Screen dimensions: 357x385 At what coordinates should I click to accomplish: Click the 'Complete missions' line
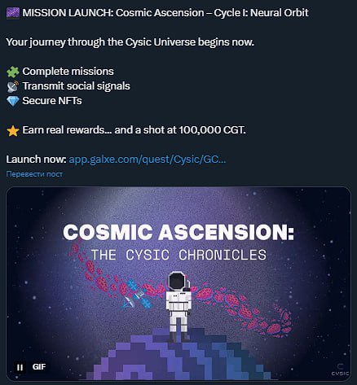(68, 72)
